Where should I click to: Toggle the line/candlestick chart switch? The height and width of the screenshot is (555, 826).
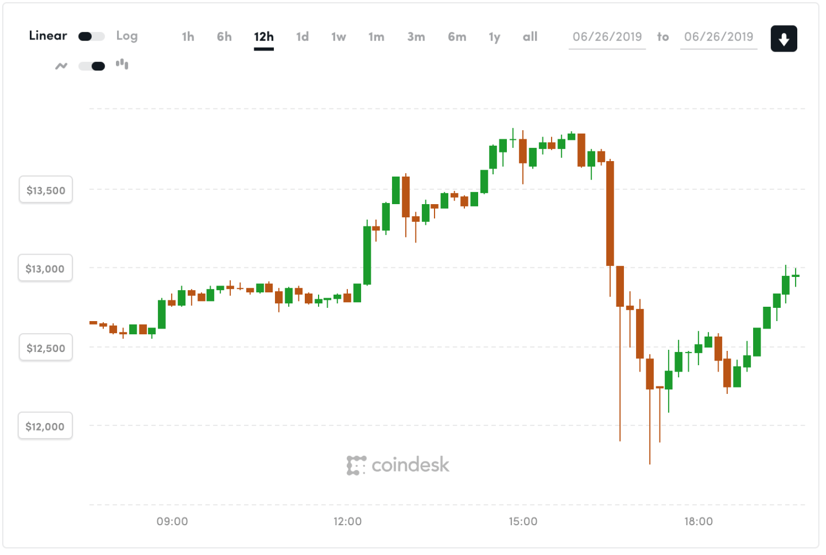pyautogui.click(x=91, y=66)
